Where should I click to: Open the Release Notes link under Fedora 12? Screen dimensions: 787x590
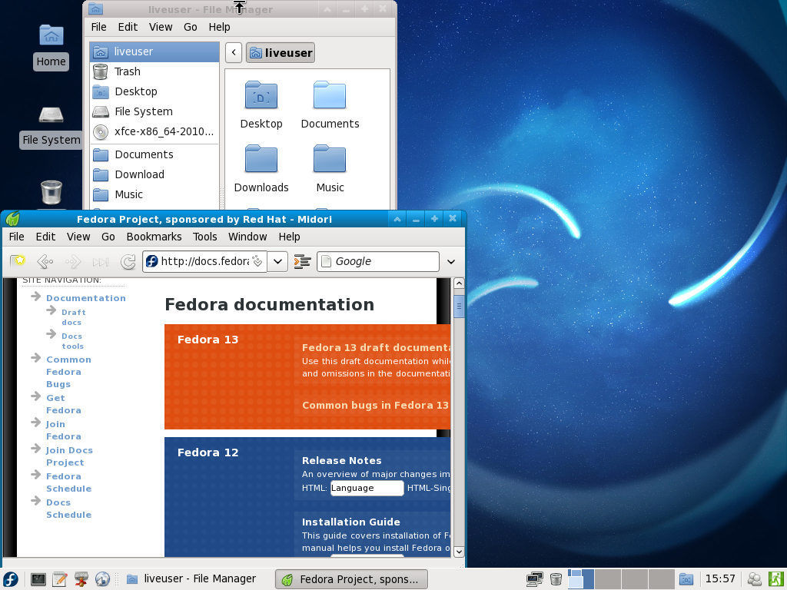point(341,461)
